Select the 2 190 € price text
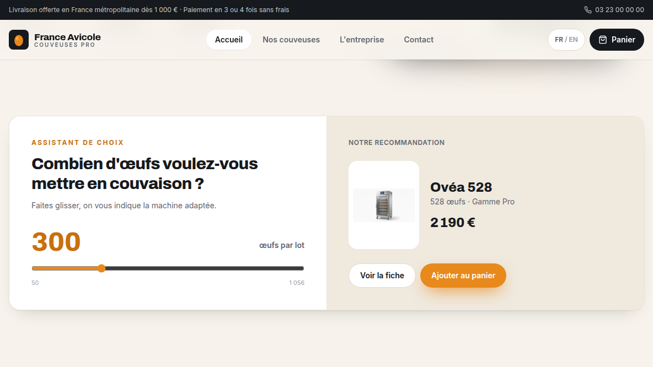Screen dimensions: 653x367 click(x=453, y=223)
